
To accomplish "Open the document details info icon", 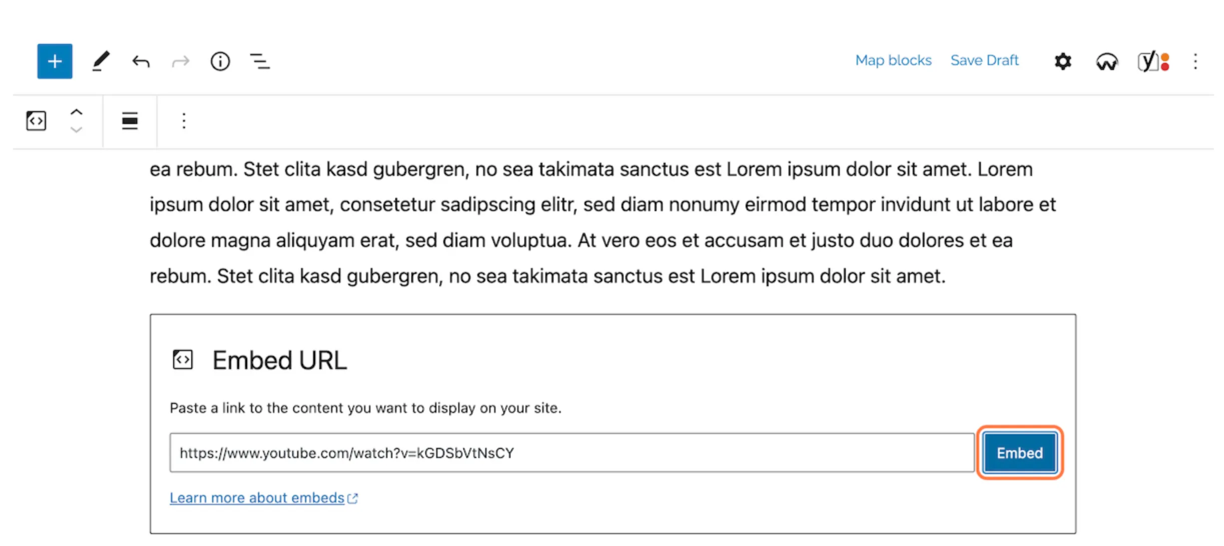I will point(220,61).
